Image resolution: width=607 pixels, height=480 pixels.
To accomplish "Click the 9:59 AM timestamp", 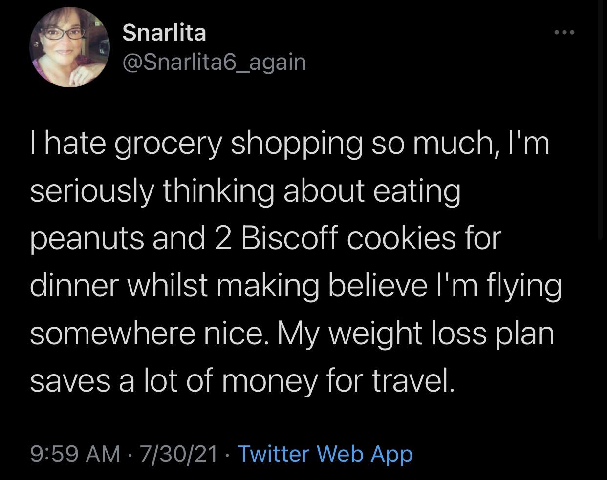I will [75, 454].
